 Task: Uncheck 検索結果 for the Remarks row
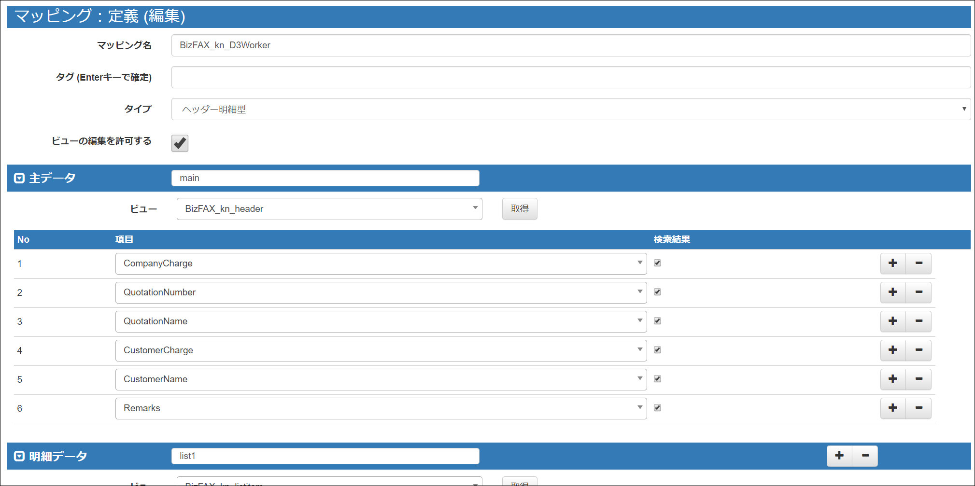coord(657,408)
